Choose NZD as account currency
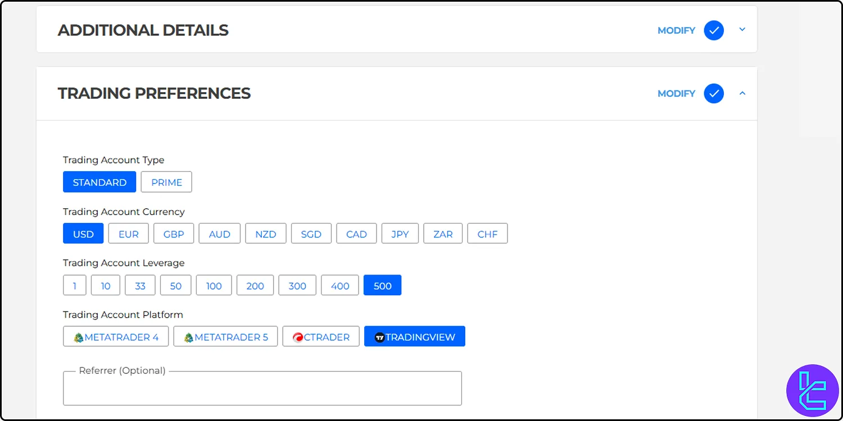 point(266,234)
